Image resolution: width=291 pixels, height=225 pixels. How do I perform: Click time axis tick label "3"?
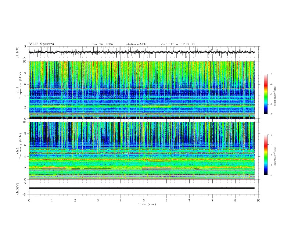pos(98,200)
